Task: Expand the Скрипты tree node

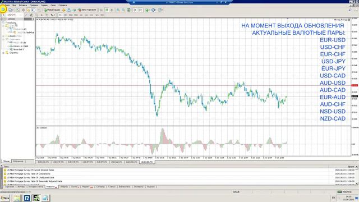Action: coord(3,53)
